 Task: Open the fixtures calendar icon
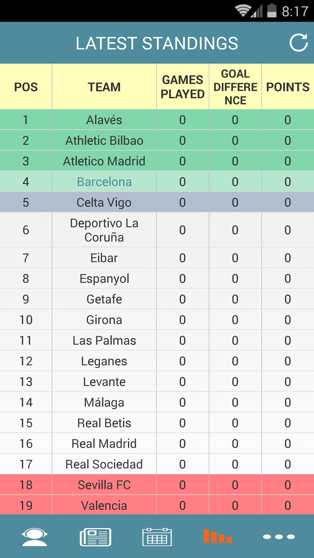coord(157,537)
